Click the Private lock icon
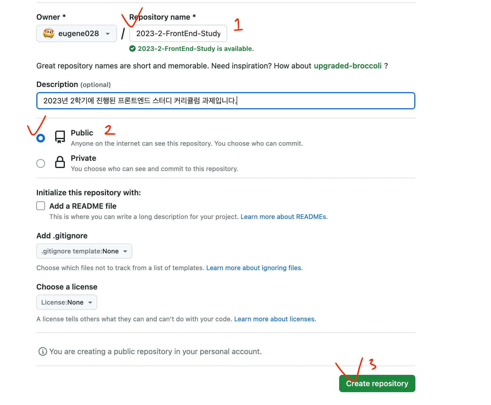The height and width of the screenshot is (405, 491). [x=60, y=162]
